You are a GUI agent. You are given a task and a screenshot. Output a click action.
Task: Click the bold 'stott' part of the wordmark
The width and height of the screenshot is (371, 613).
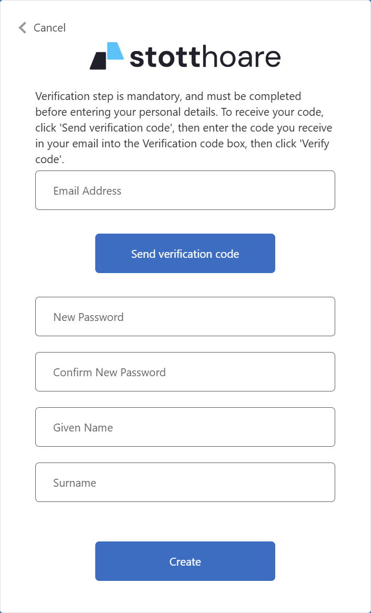point(165,57)
